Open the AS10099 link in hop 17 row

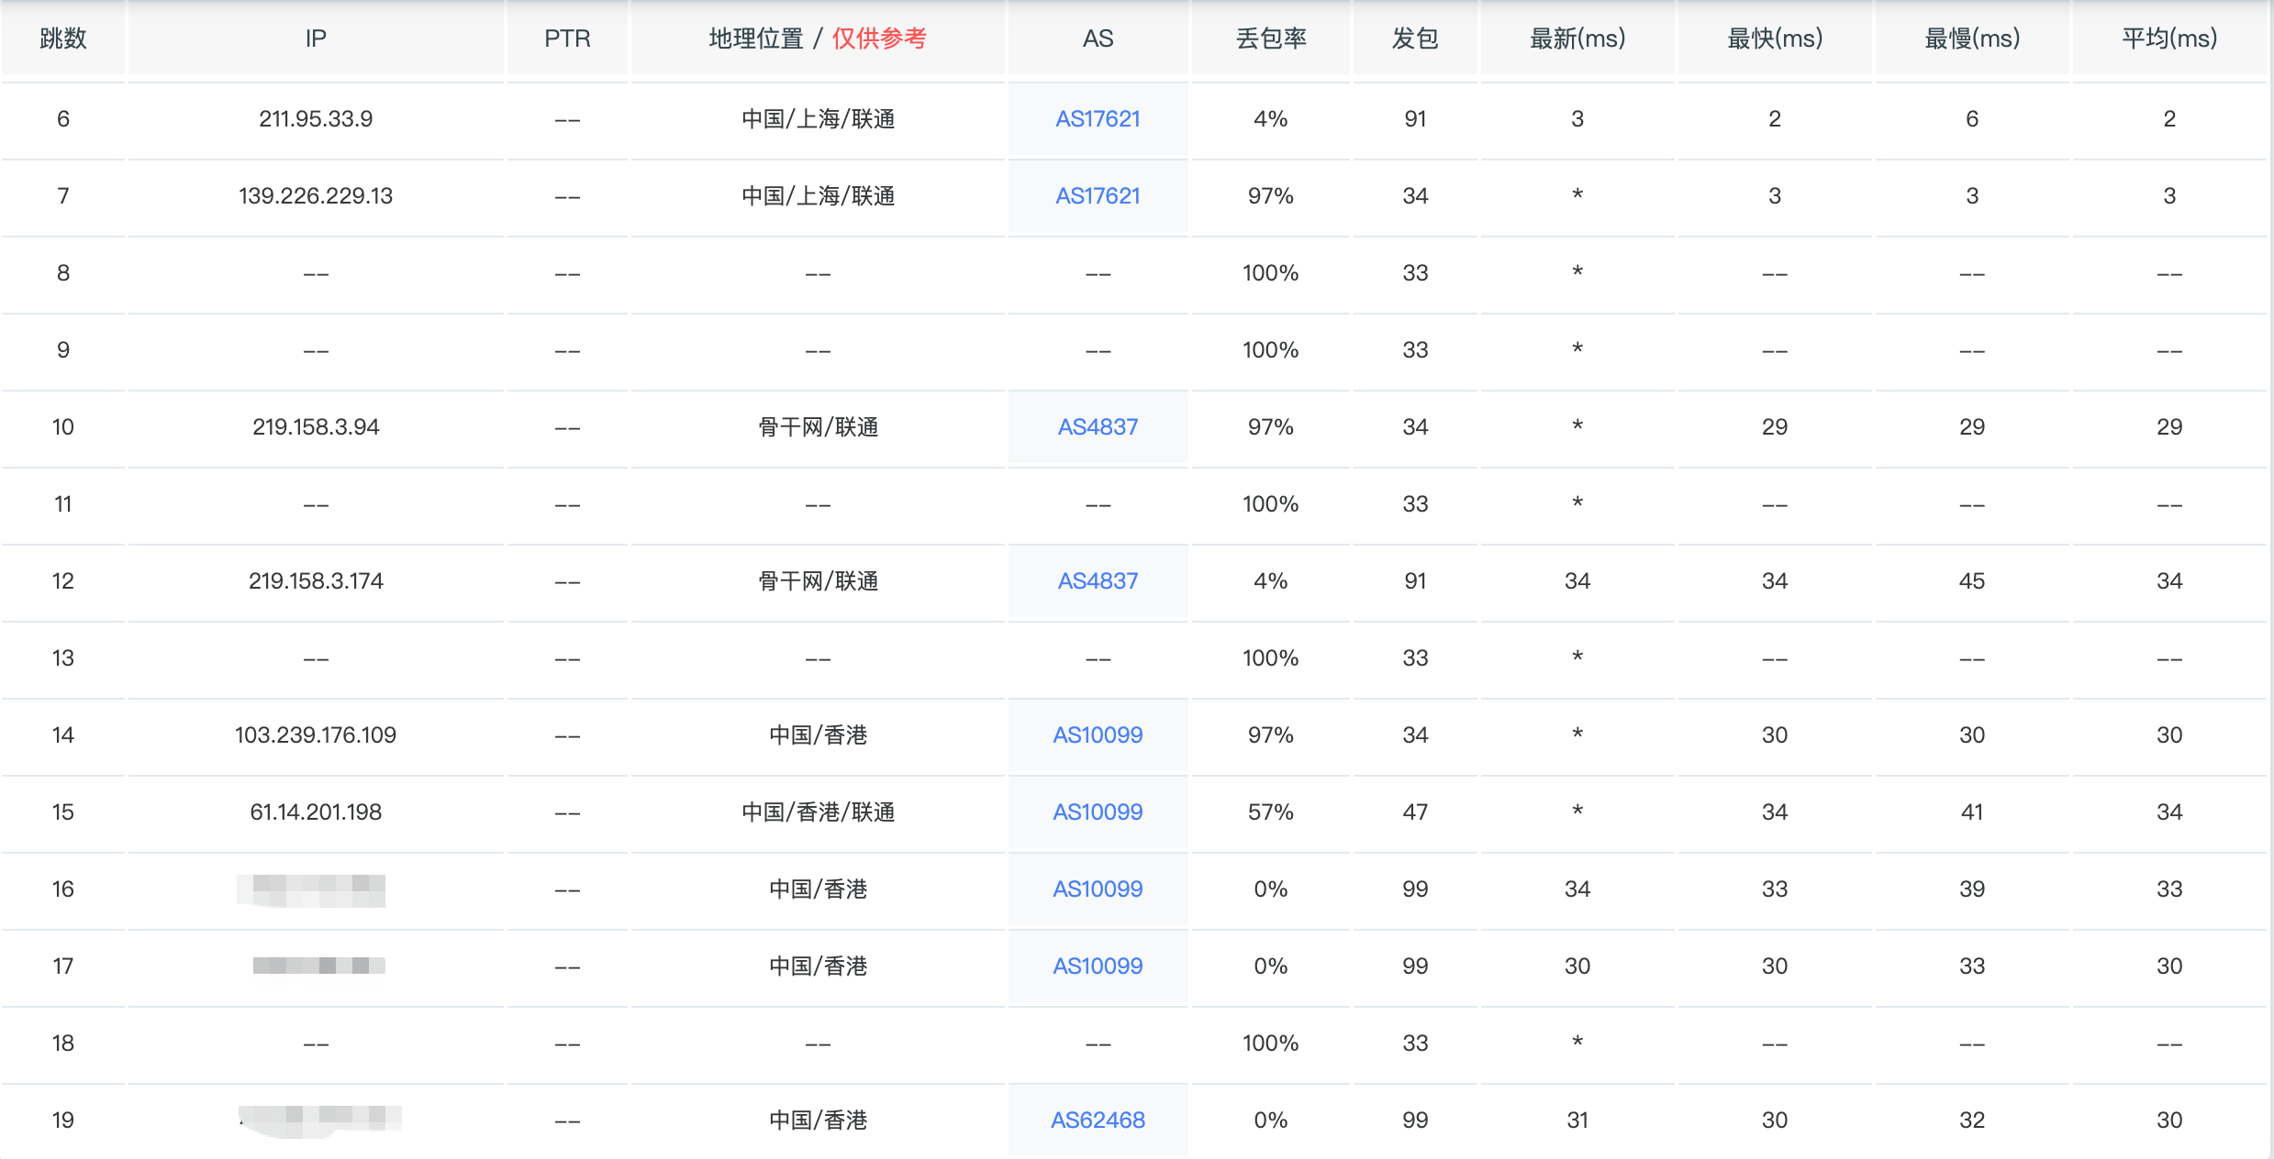(x=1098, y=966)
